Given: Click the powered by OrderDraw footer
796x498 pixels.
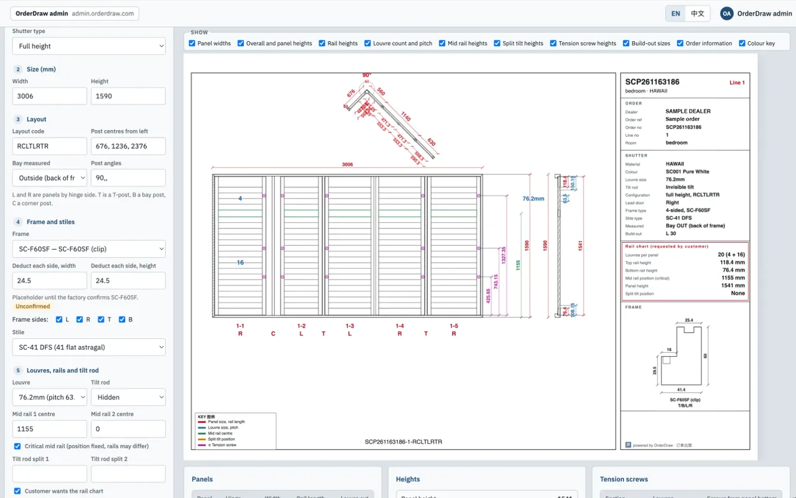Looking at the screenshot, I should tap(658, 445).
